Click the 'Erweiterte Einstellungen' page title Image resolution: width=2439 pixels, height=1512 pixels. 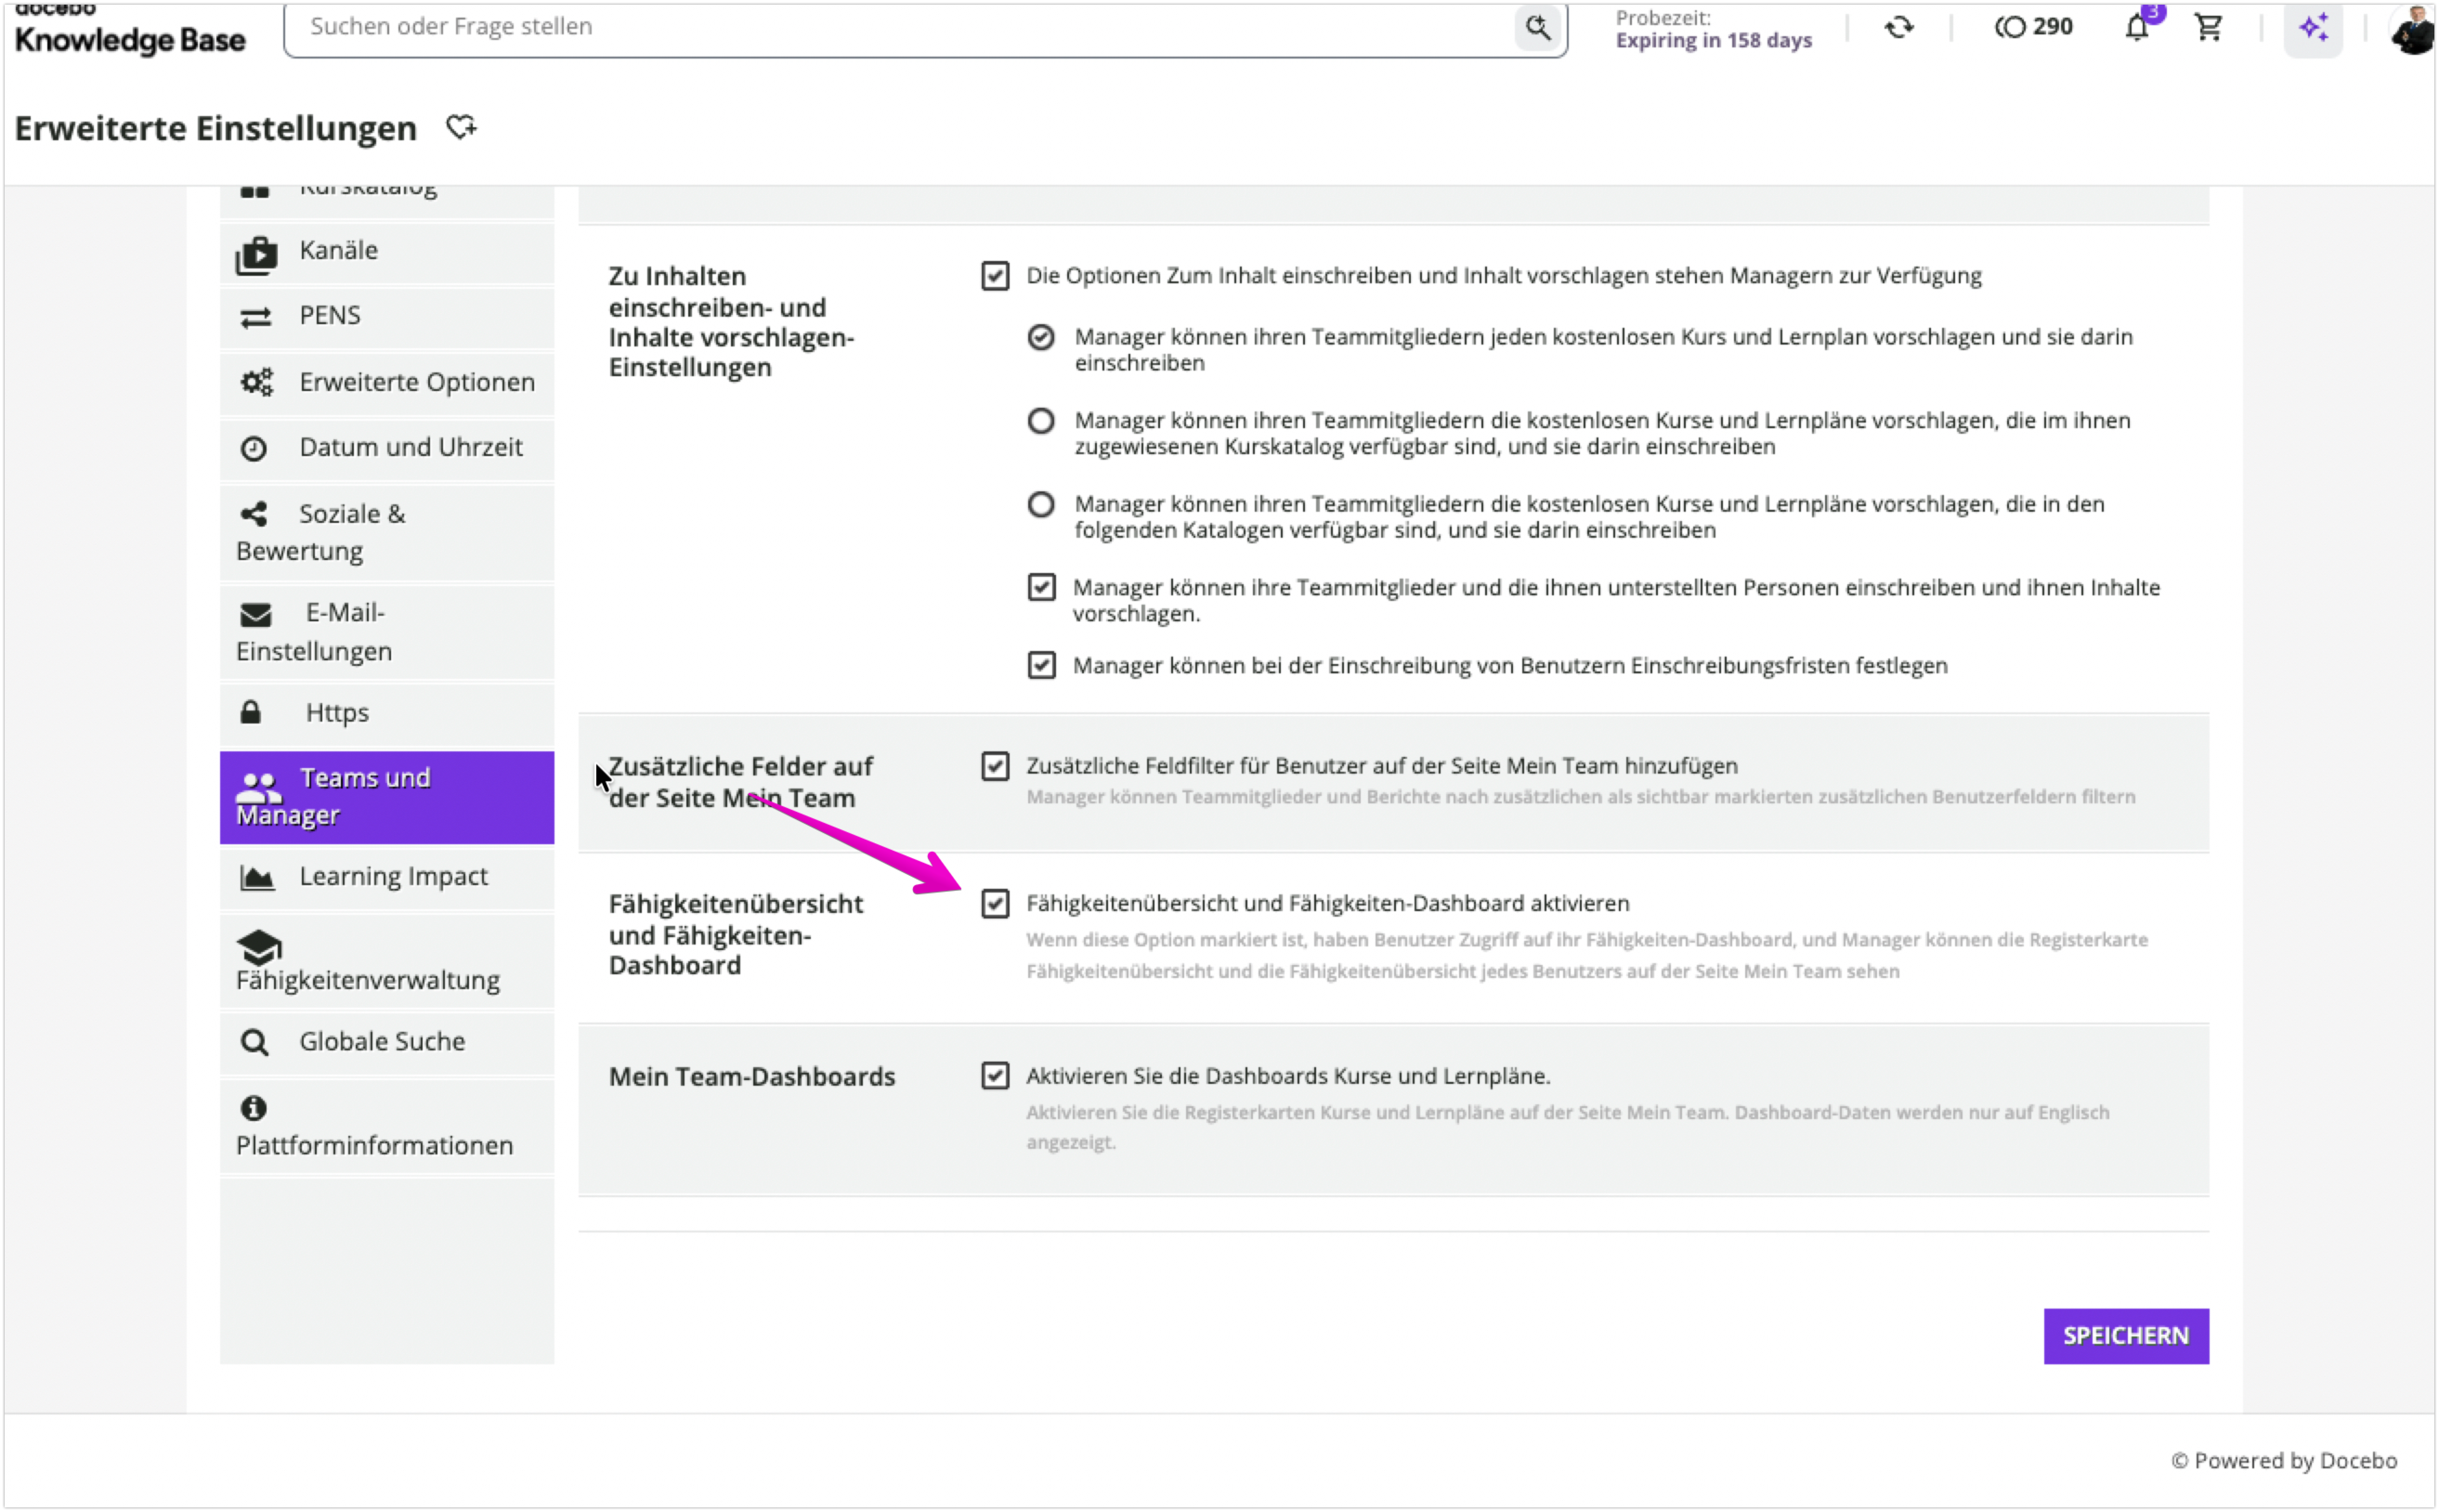click(x=215, y=129)
